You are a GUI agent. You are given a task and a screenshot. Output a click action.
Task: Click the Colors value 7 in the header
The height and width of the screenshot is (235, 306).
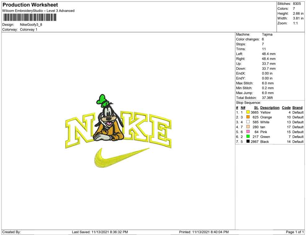click(x=294, y=9)
